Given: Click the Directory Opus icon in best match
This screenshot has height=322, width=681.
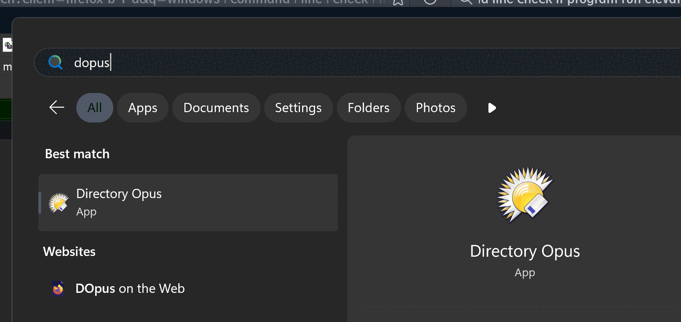Looking at the screenshot, I should [58, 202].
